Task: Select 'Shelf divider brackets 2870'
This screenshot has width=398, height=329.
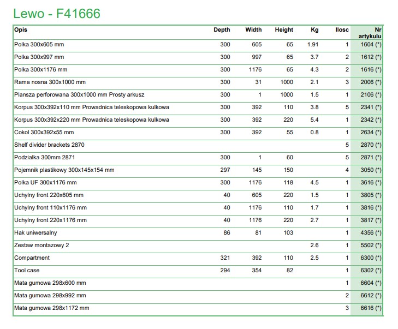Action: 49,145
